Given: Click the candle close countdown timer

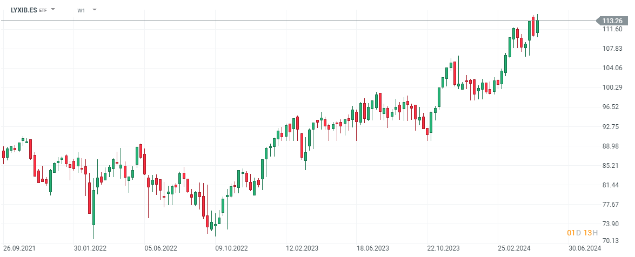Looking at the screenshot, I should click(582, 233).
